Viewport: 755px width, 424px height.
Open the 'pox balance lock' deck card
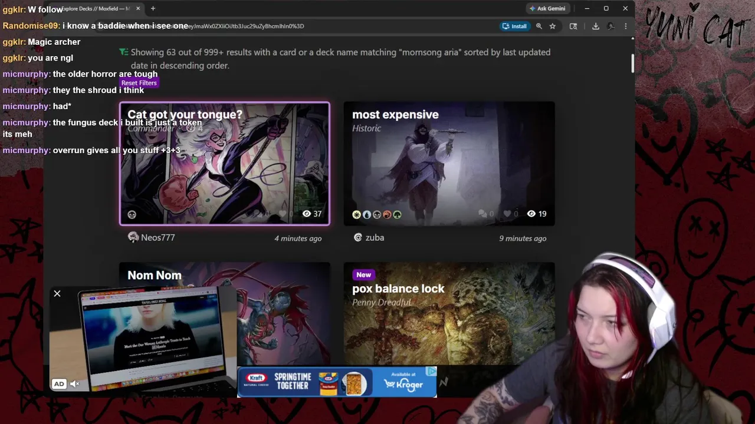pyautogui.click(x=449, y=313)
